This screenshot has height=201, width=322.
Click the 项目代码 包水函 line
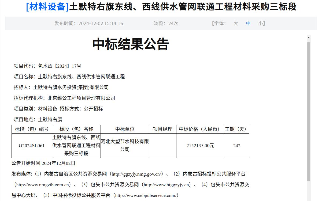pyautogui.click(x=47, y=66)
